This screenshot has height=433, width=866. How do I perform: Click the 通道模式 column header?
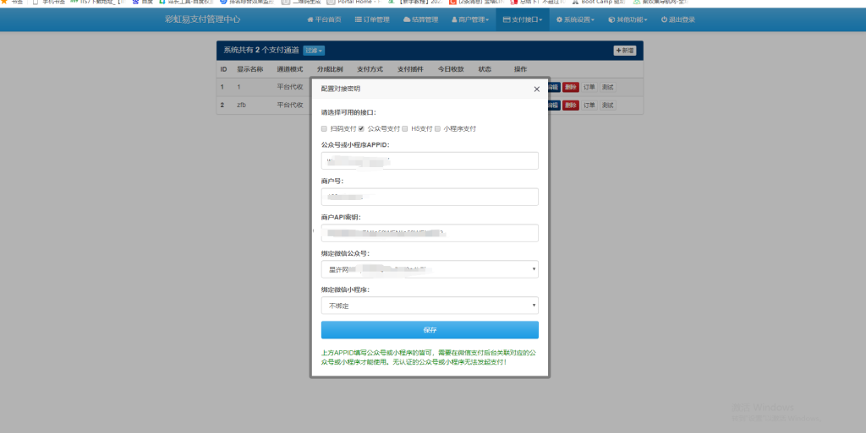click(x=290, y=69)
